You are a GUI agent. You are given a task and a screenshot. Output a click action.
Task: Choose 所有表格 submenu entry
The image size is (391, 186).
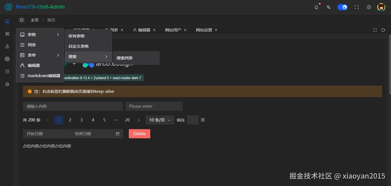(x=88, y=36)
